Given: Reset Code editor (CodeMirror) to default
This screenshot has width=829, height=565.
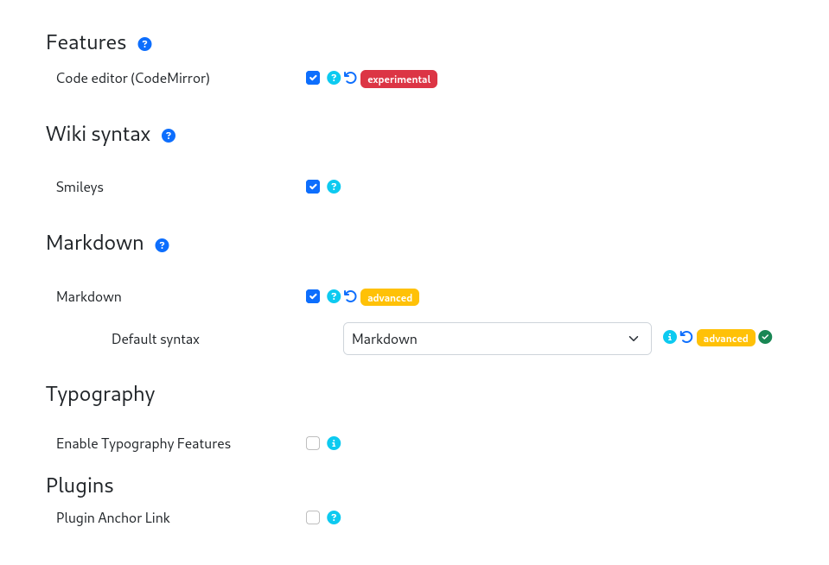Looking at the screenshot, I should 350,78.
